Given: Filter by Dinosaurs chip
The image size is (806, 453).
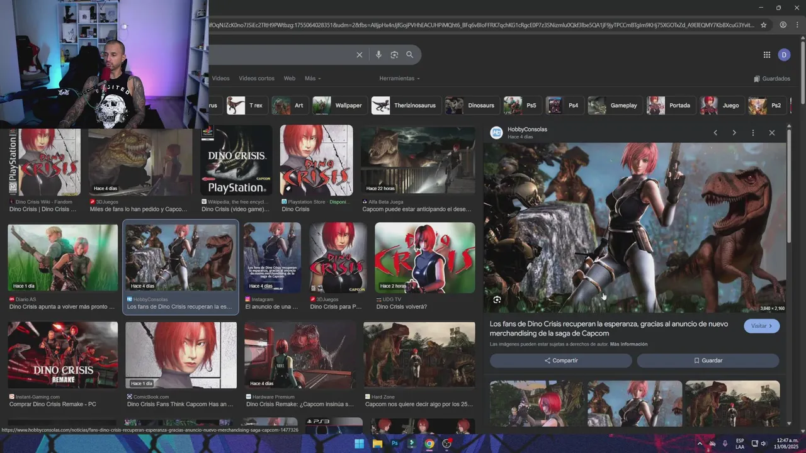Looking at the screenshot, I should click(472, 105).
